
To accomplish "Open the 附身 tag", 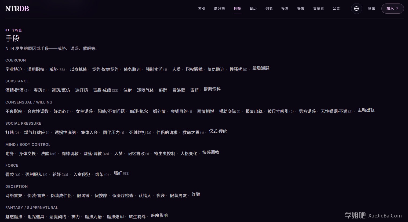I will click(10, 154).
